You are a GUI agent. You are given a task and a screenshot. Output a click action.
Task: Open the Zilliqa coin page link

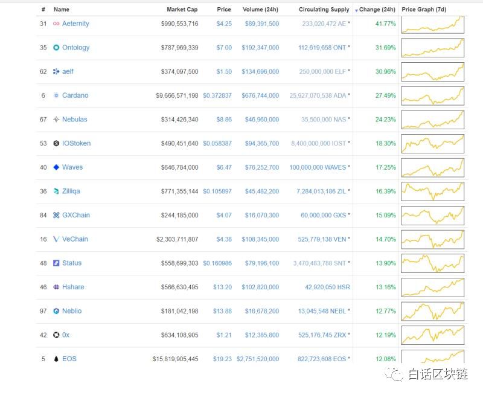pyautogui.click(x=71, y=191)
